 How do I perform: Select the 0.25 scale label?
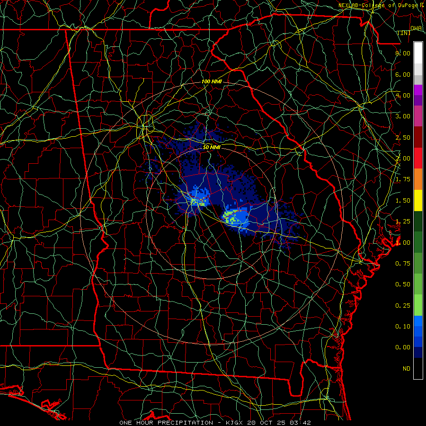(x=403, y=306)
